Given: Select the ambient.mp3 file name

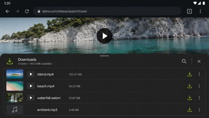Looking at the screenshot, I should (47, 110).
